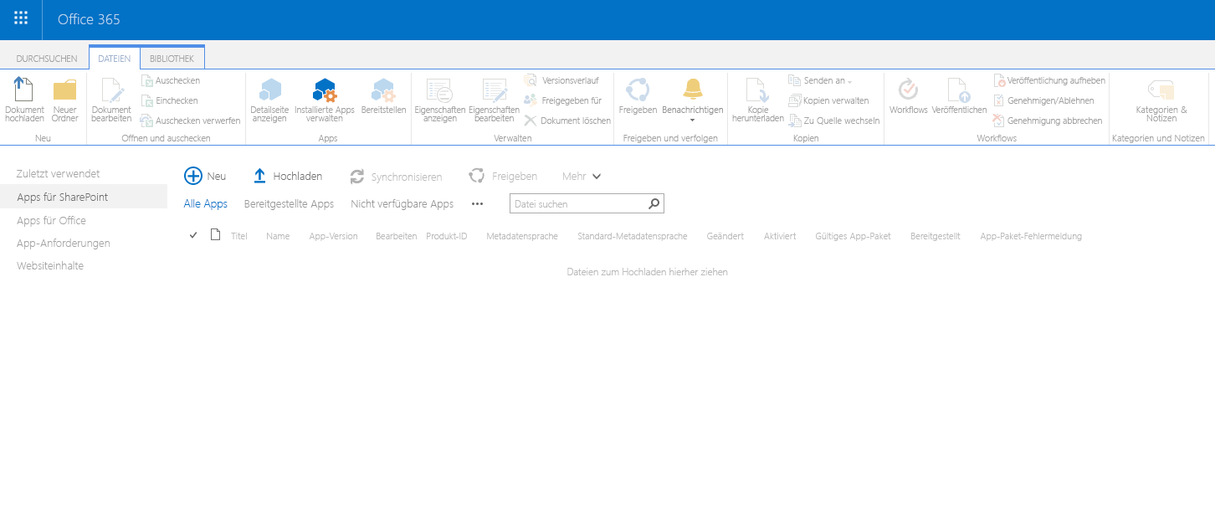1215x513 pixels.
Task: Toggle the select-all files checkmark
Action: tap(193, 235)
